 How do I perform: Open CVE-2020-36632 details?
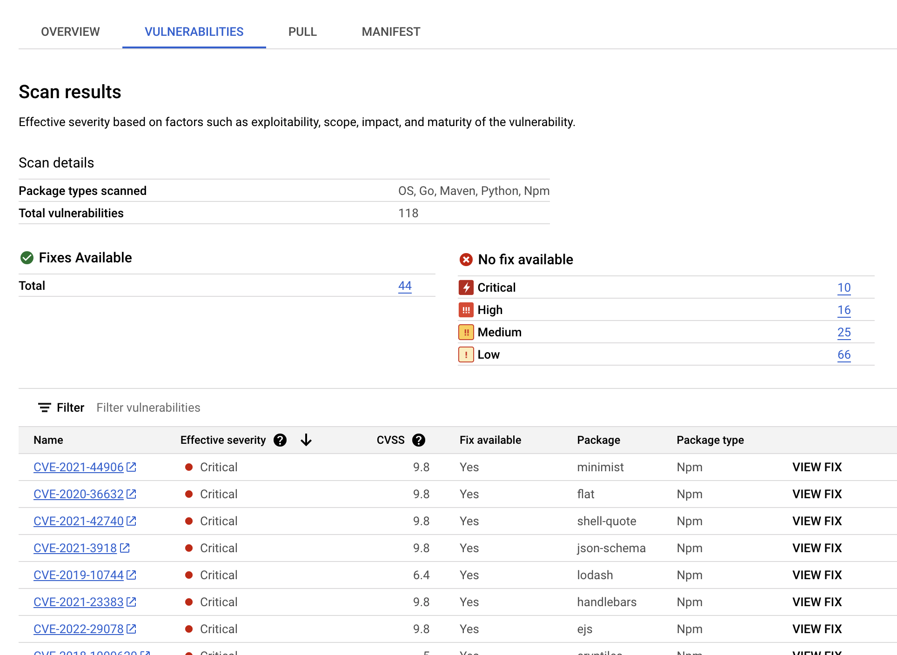pyautogui.click(x=79, y=494)
